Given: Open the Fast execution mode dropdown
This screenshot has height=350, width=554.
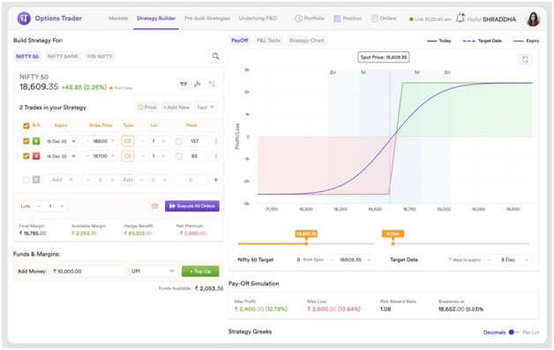Looking at the screenshot, I should pyautogui.click(x=206, y=107).
